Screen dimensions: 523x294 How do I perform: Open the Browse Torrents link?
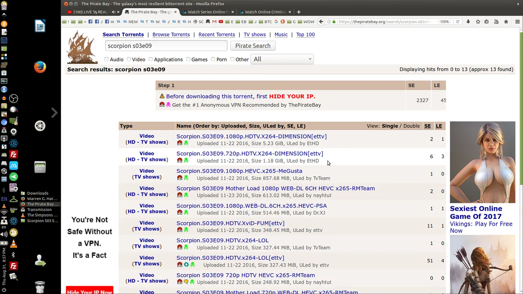[171, 34]
